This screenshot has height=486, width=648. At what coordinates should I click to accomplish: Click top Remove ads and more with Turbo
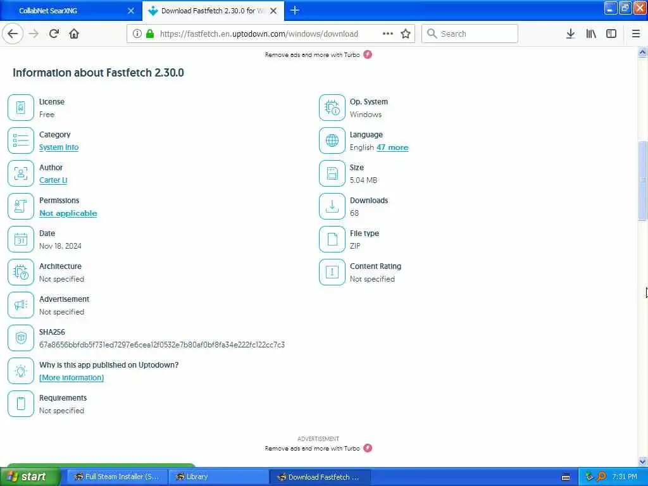[313, 54]
